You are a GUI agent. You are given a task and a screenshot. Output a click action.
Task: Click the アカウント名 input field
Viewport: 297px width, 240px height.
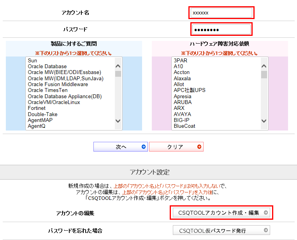pos(221,13)
